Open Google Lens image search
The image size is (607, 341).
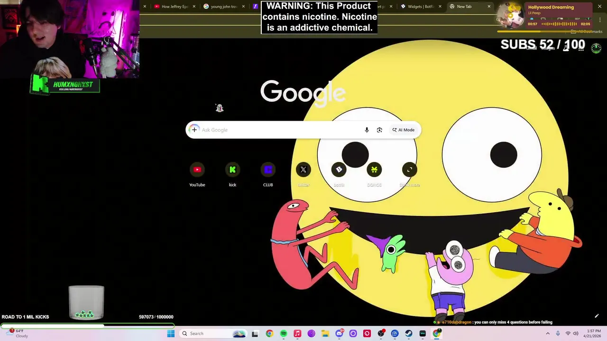379,130
